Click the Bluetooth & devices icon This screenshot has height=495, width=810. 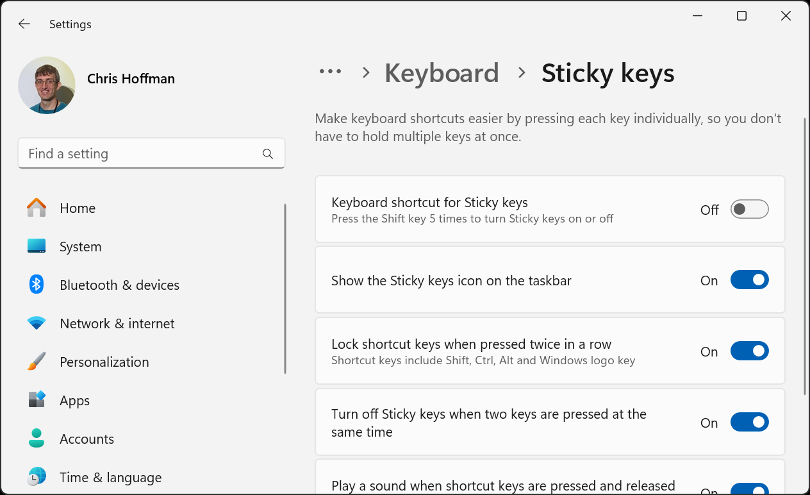point(37,285)
